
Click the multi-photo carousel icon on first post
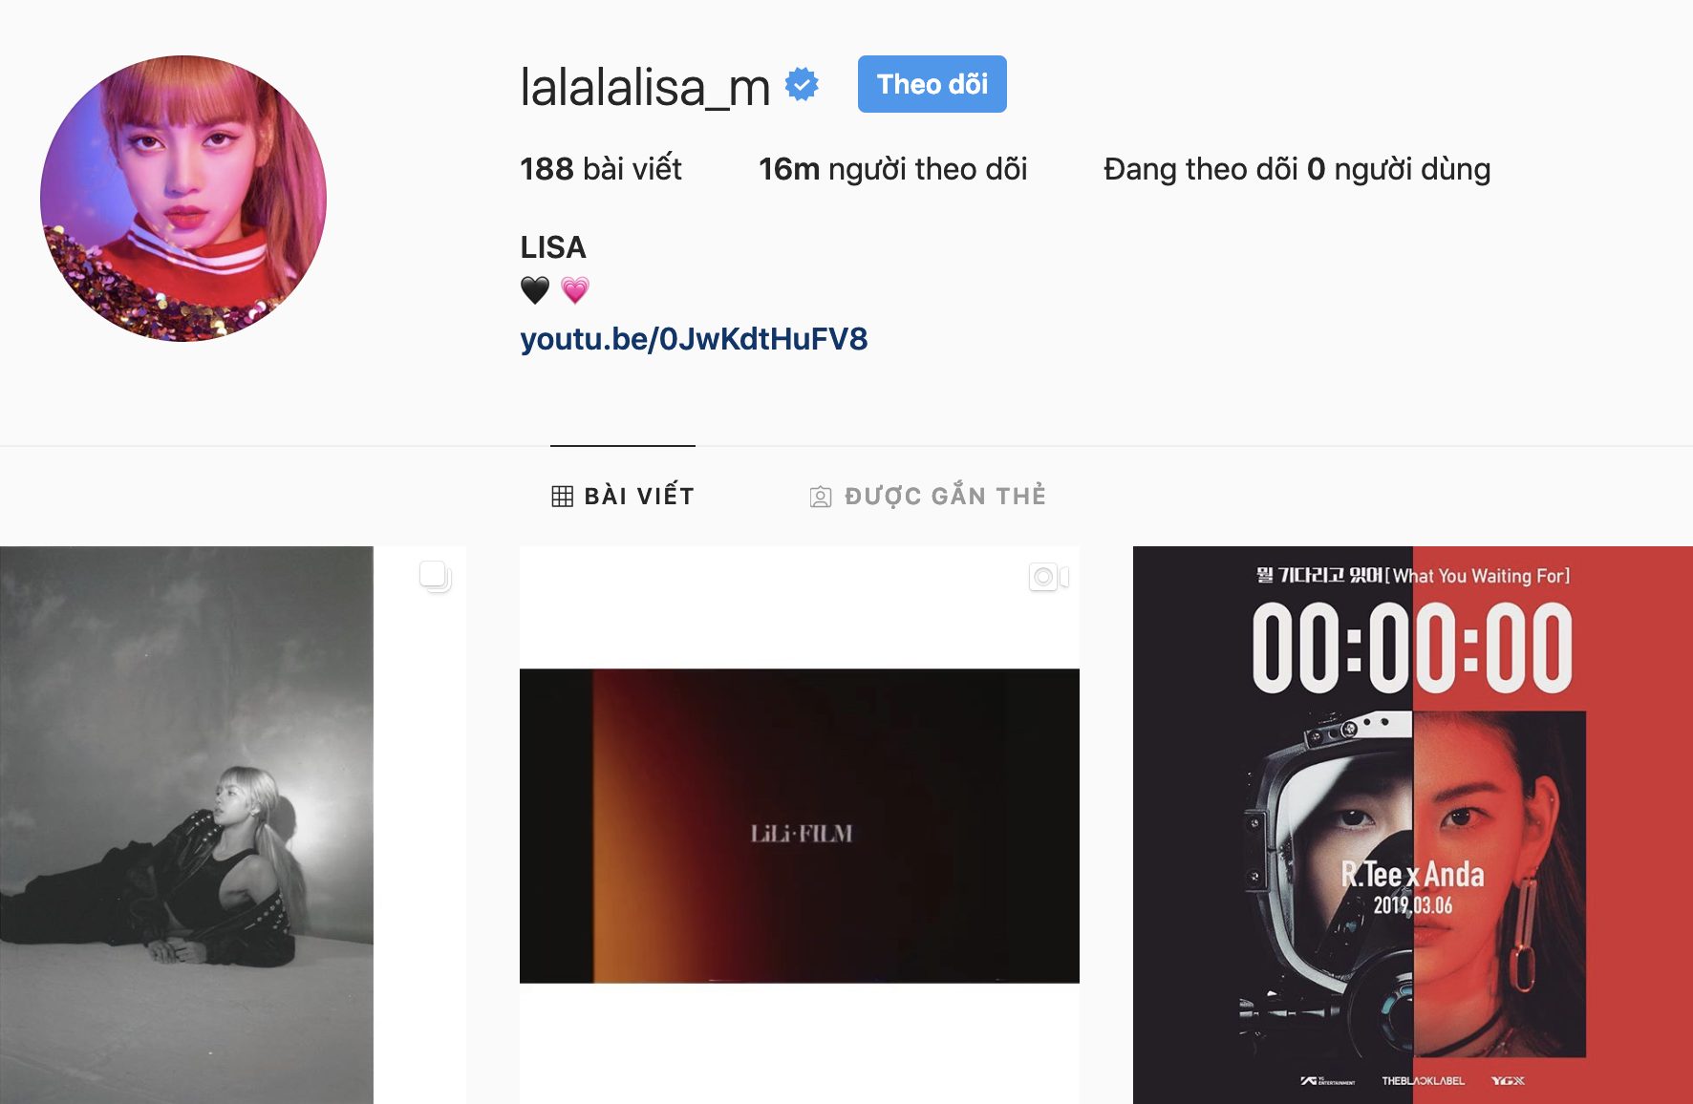click(x=436, y=577)
